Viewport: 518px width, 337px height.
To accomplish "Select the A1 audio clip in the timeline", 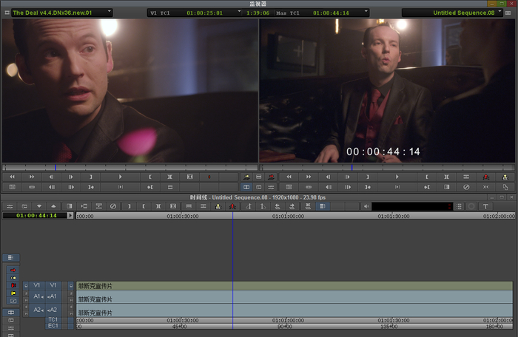I will coord(295,297).
